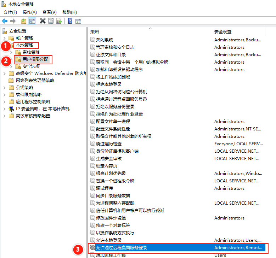Viewport: 276px width, 258px height.
Task: Expand the 帐户策略 tree node arrow
Action: tap(5, 38)
